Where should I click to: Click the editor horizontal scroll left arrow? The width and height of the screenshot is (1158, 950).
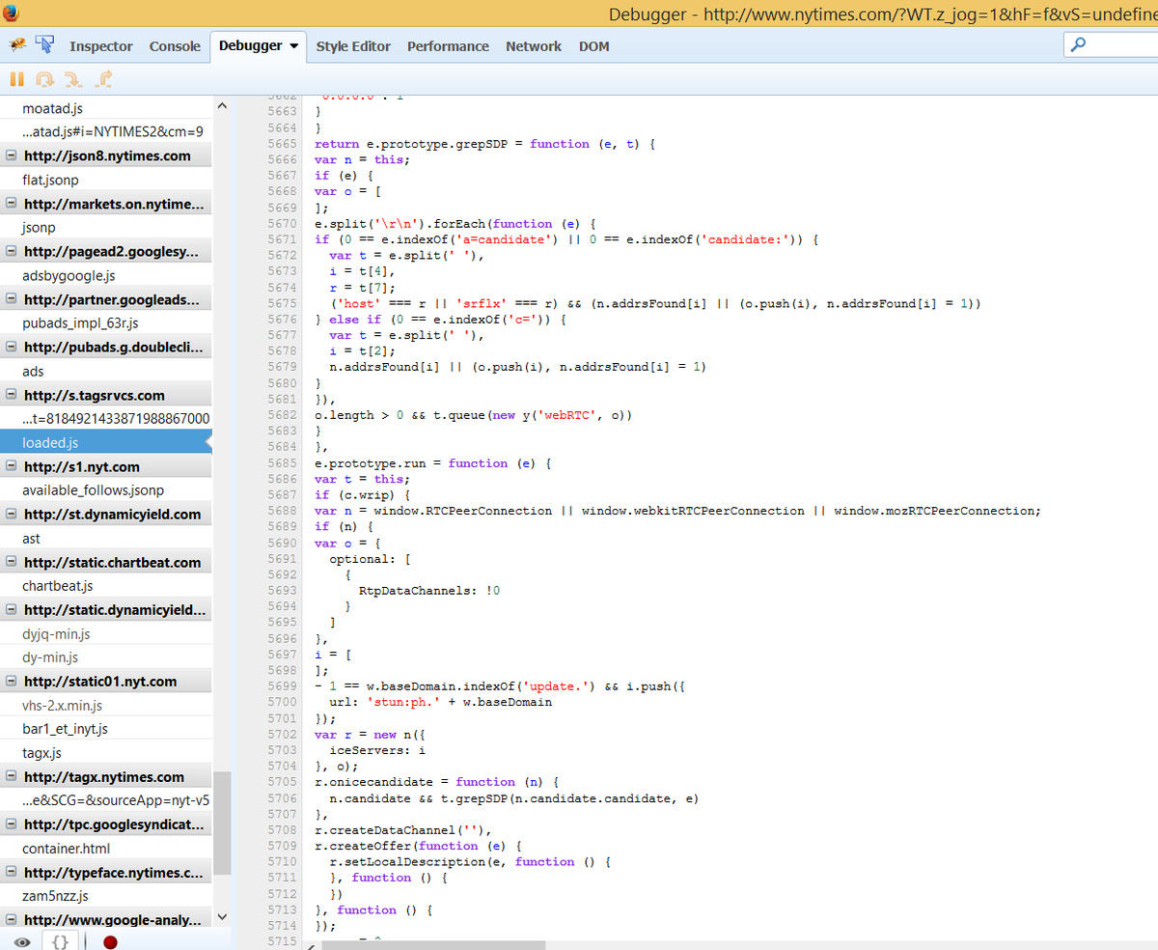(x=313, y=945)
